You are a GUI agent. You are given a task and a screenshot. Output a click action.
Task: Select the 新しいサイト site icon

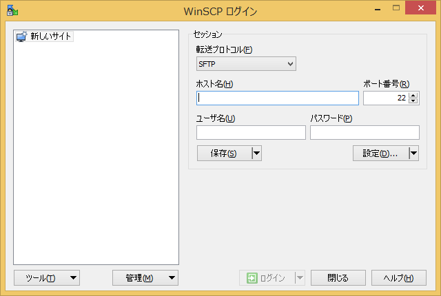point(21,36)
